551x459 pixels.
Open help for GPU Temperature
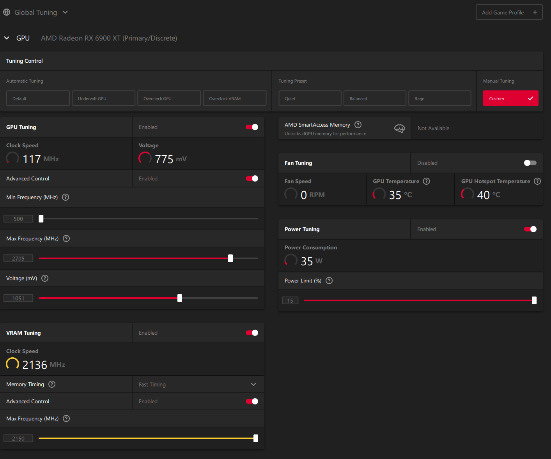[427, 181]
